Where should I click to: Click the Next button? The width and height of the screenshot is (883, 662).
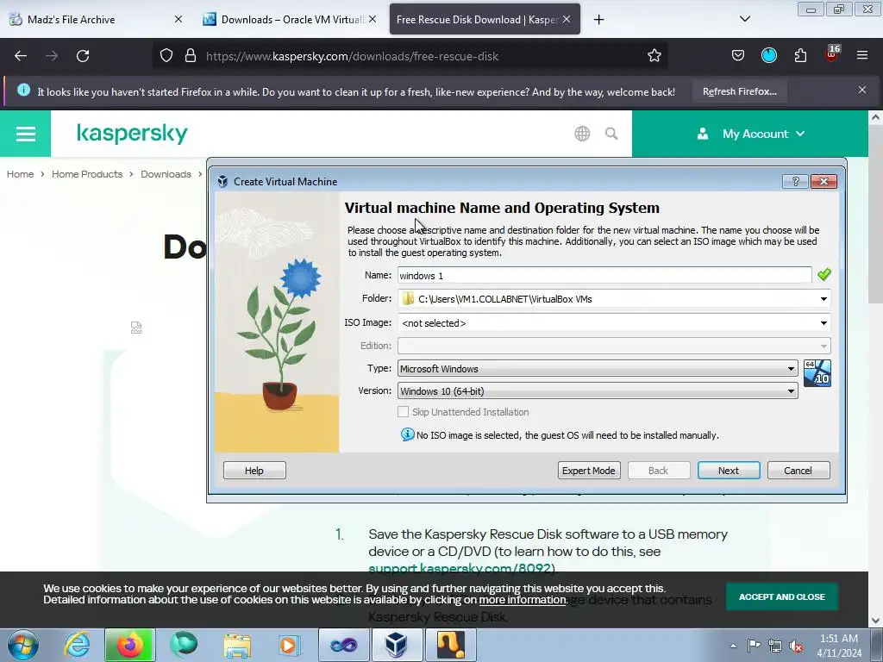coord(729,471)
